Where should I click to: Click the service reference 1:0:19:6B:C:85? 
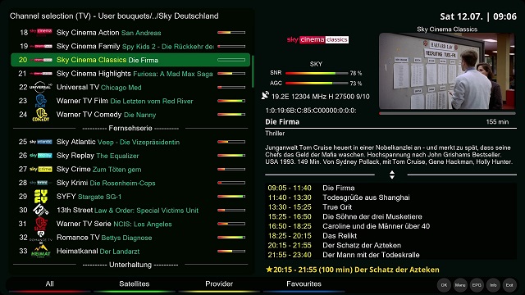[311, 111]
